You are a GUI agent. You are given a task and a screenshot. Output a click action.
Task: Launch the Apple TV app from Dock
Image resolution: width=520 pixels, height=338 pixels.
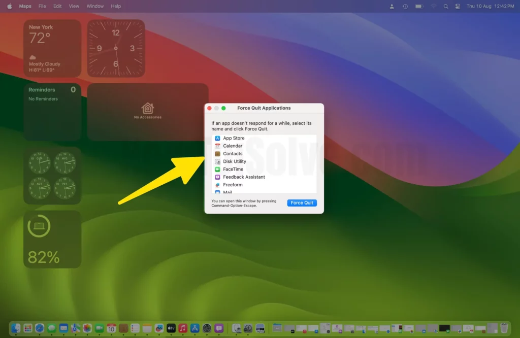pos(171,328)
